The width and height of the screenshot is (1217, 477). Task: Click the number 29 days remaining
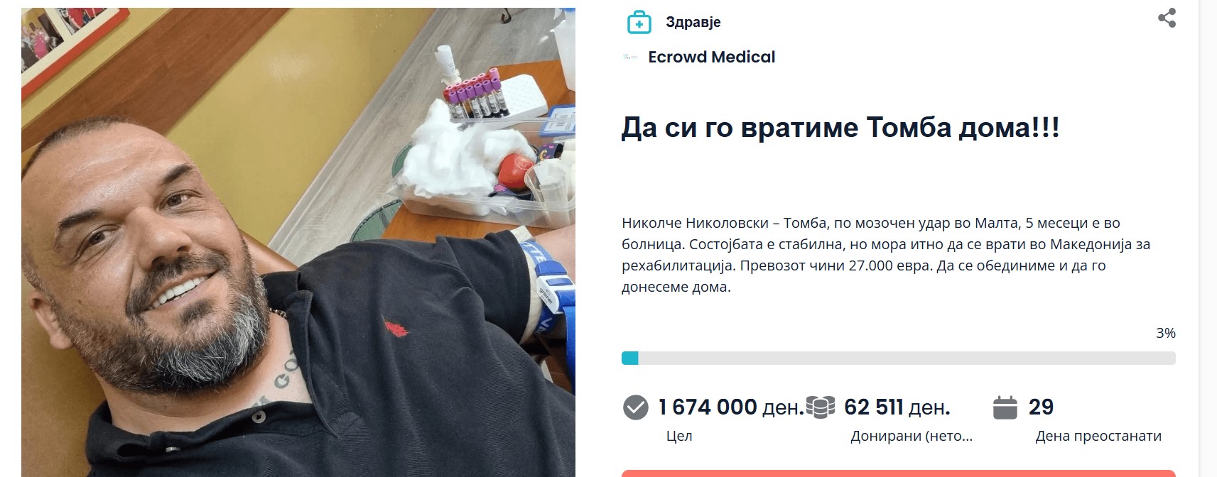tap(1041, 407)
